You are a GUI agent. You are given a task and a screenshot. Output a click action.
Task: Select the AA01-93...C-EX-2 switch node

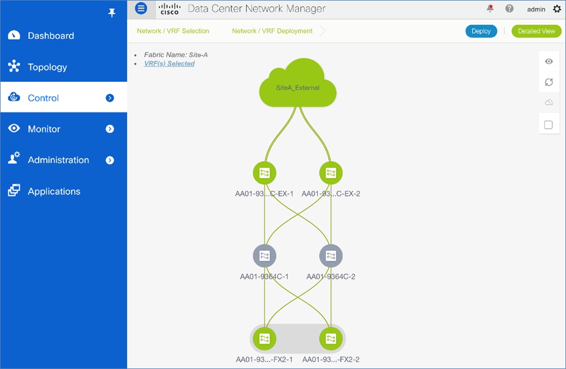coord(331,173)
